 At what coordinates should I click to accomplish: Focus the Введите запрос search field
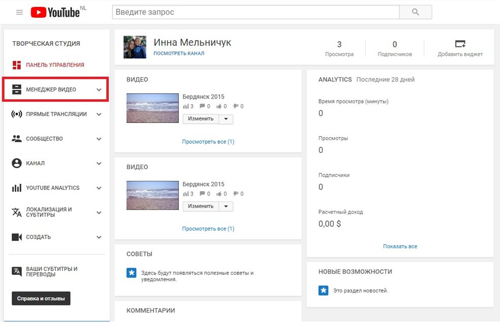255,12
